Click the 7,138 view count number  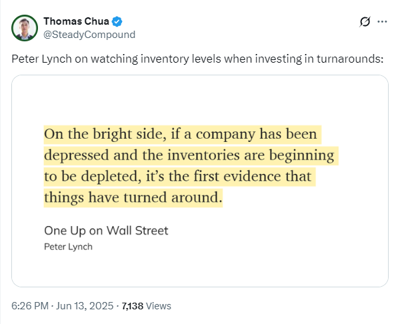(x=133, y=306)
